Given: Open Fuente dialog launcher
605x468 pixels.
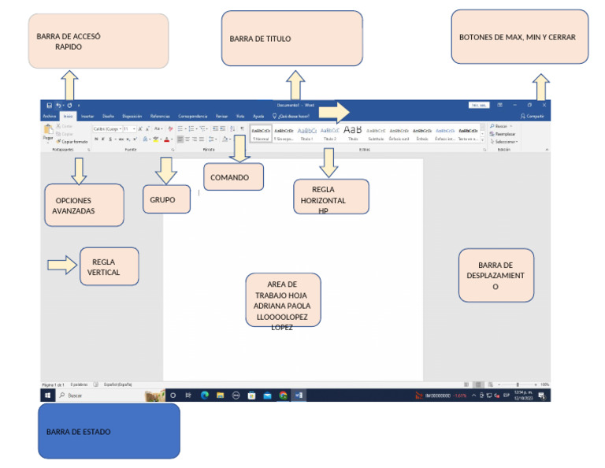Looking at the screenshot, I should coord(173,150).
